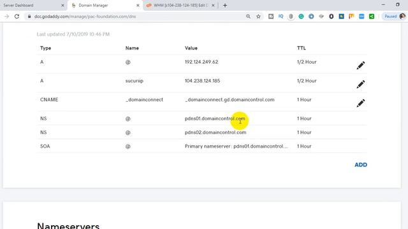
Task: Go forward in browser history
Action: tap(7, 17)
